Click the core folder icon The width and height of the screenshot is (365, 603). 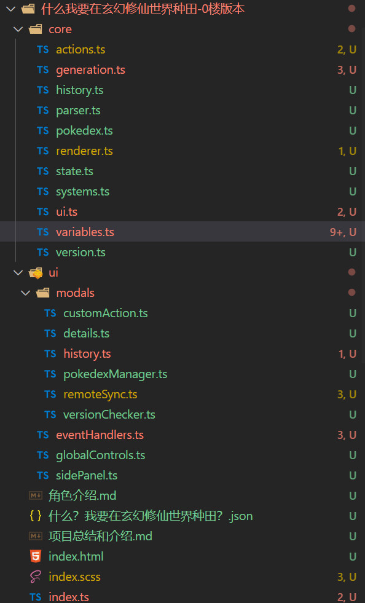click(36, 29)
